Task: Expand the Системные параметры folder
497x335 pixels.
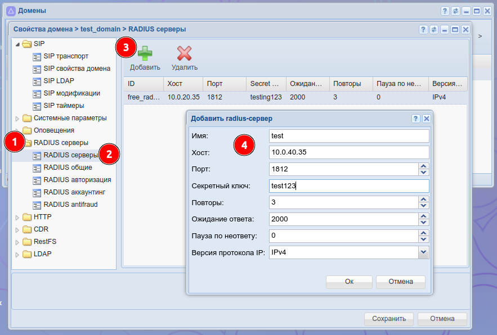Action: click(x=17, y=119)
